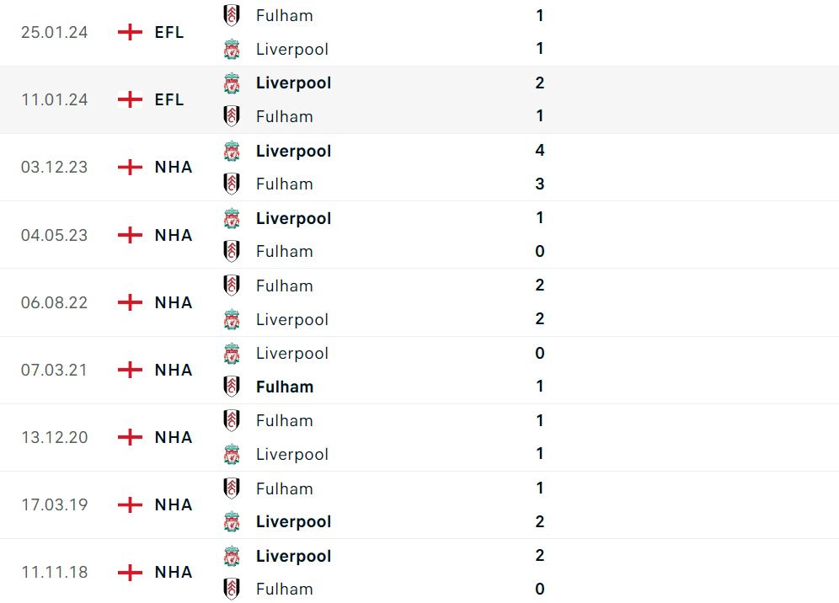This screenshot has height=603, width=839.
Task: Select the EFL label on 11.01.24 row
Action: (169, 99)
